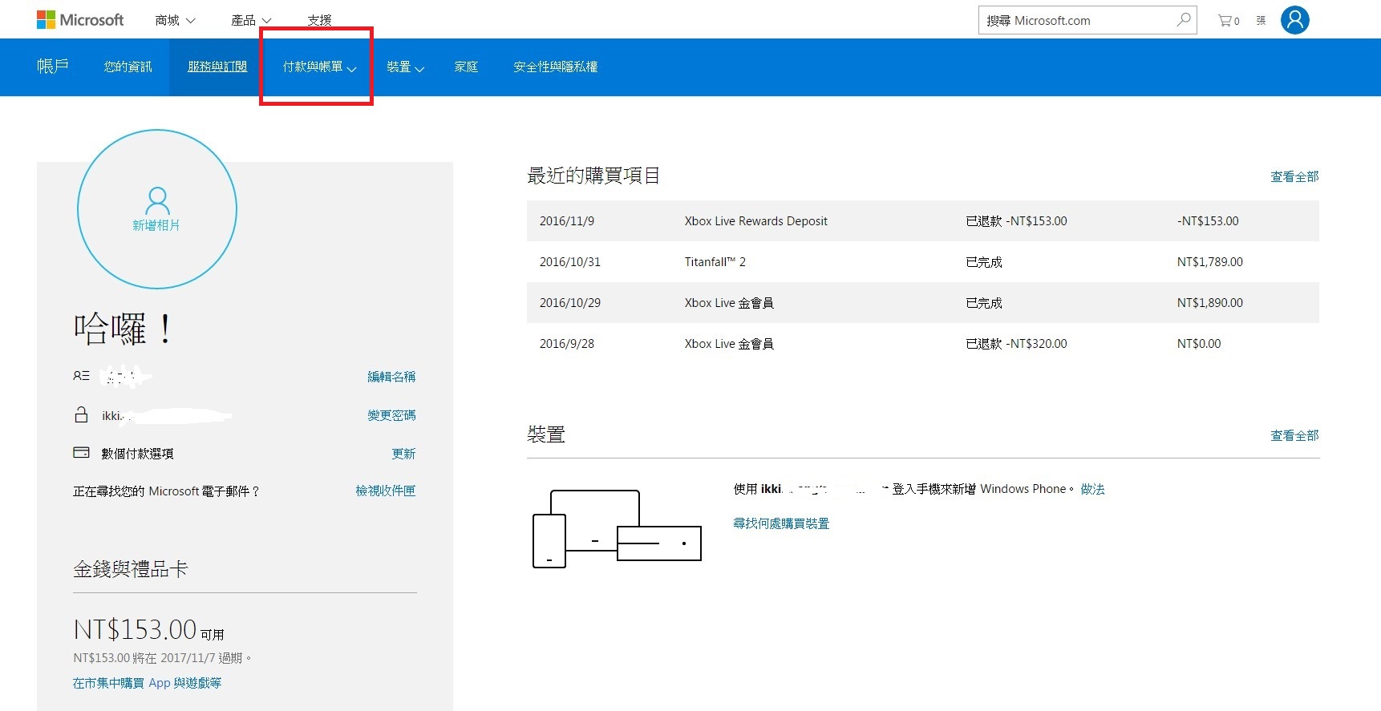The height and width of the screenshot is (711, 1381).
Task: Click the NT$0.00 amount
Action: (1199, 344)
